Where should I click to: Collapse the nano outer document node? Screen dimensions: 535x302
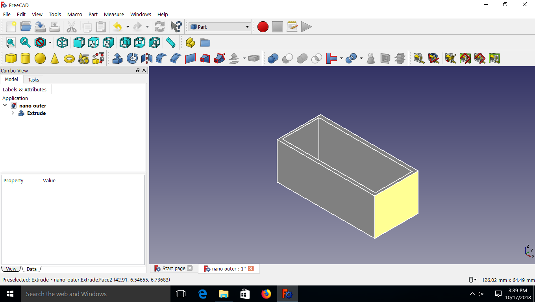click(x=5, y=105)
